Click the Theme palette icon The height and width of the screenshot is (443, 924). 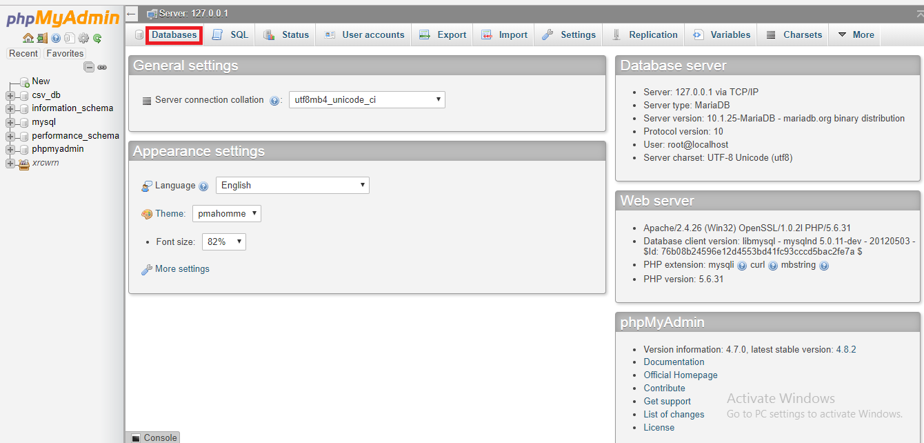pos(147,214)
